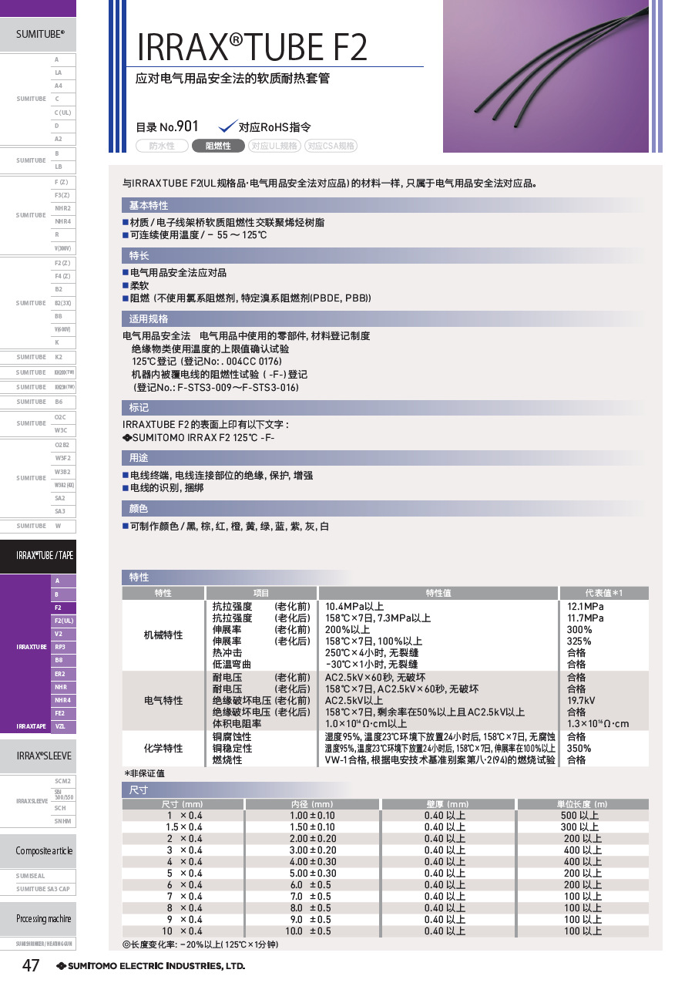
Task: Jump to SUMITUBE SA2 index entry
Action: point(64,498)
